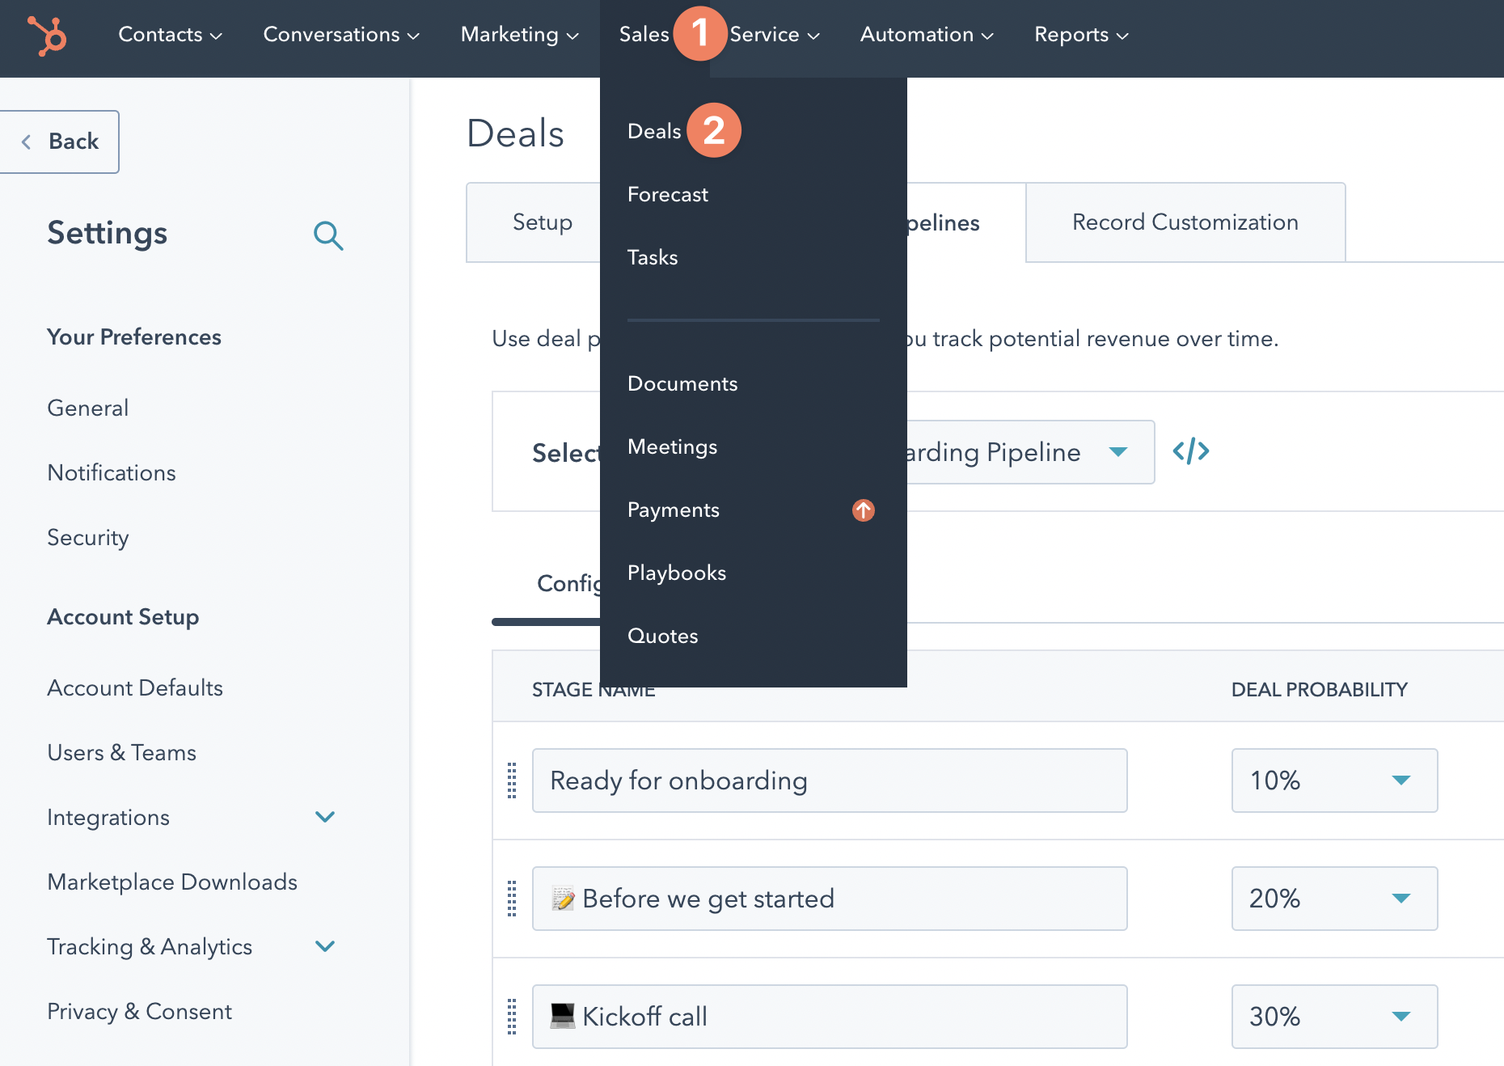This screenshot has height=1066, width=1504.
Task: Grab the drag handle for Kickoff call
Action: click(512, 1017)
